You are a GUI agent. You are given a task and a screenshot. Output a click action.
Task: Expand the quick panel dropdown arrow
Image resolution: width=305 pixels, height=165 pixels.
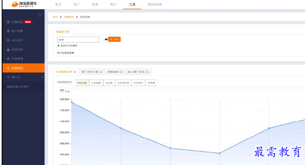pos(73,53)
